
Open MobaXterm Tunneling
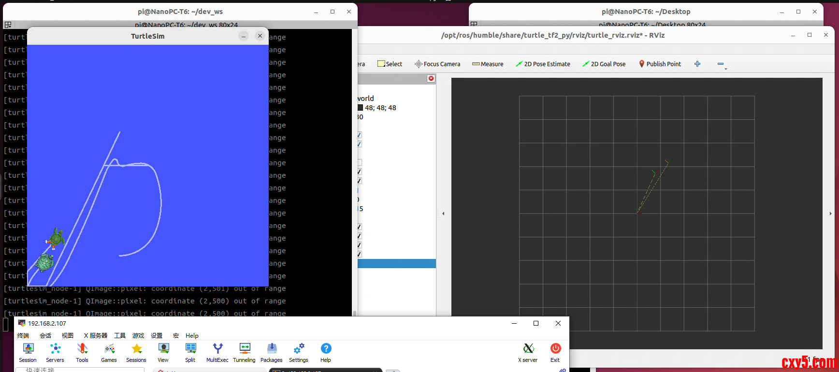point(244,352)
